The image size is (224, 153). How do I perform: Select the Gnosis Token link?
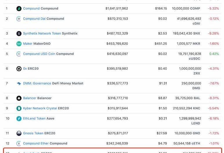coord(33,133)
